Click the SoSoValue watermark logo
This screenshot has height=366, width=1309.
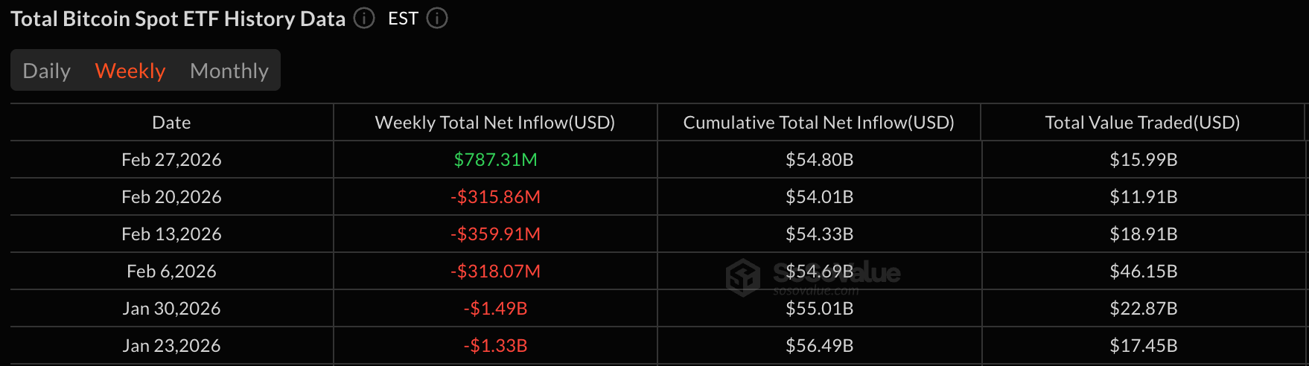coord(743,277)
